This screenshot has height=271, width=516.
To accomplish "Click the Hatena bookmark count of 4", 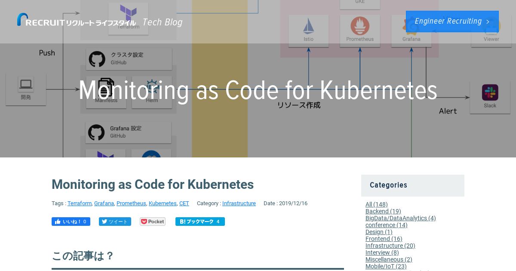I will click(x=218, y=222).
